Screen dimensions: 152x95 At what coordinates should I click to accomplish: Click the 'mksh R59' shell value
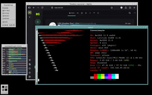click(x=103, y=48)
